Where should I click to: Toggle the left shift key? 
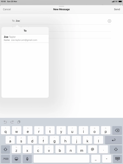[6, 149]
